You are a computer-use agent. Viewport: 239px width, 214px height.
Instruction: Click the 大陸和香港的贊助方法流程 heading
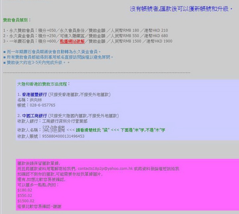(43, 84)
